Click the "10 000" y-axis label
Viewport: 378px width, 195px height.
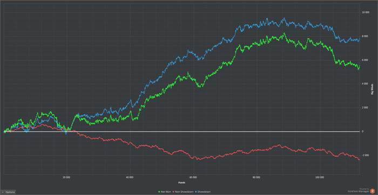click(366, 12)
